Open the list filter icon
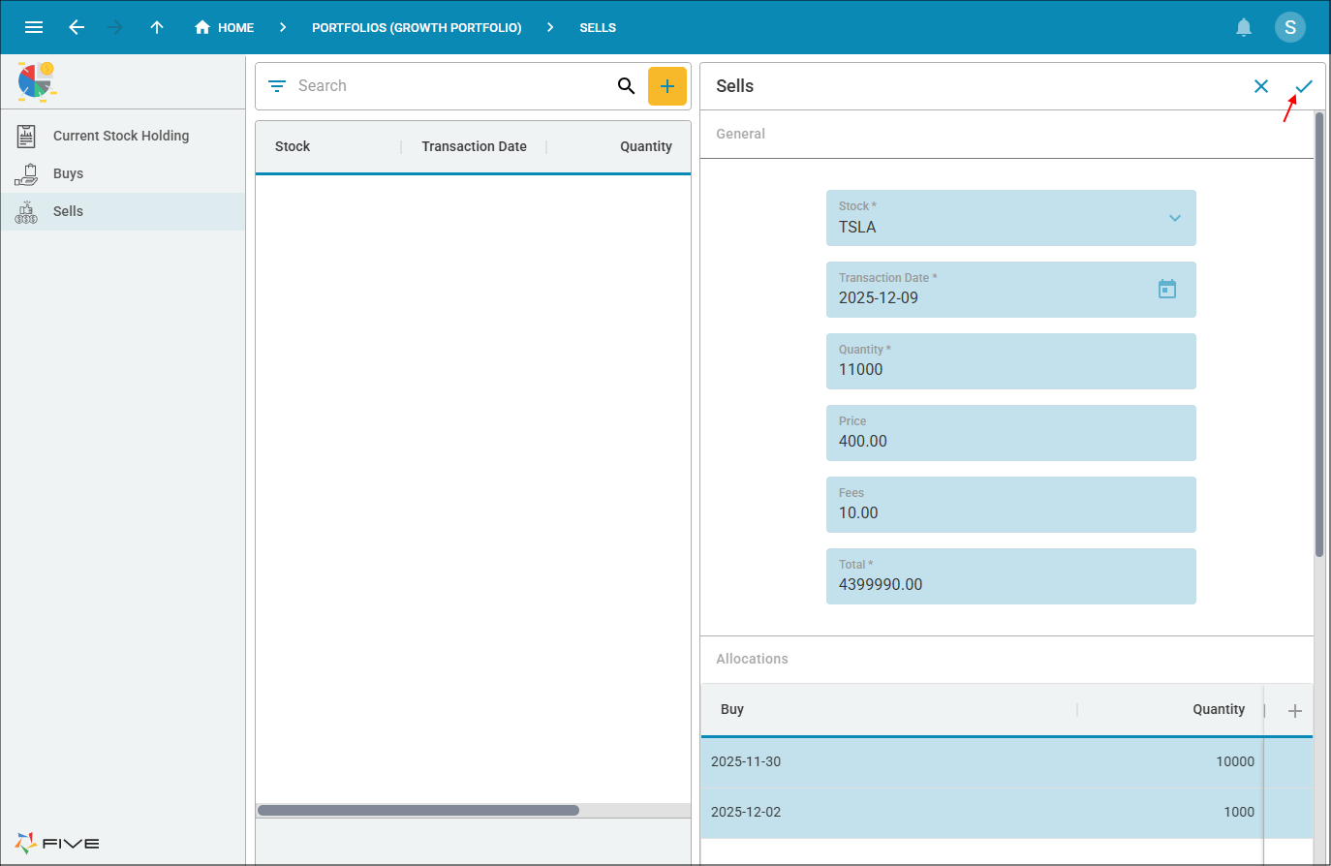This screenshot has height=866, width=1331. tap(277, 86)
